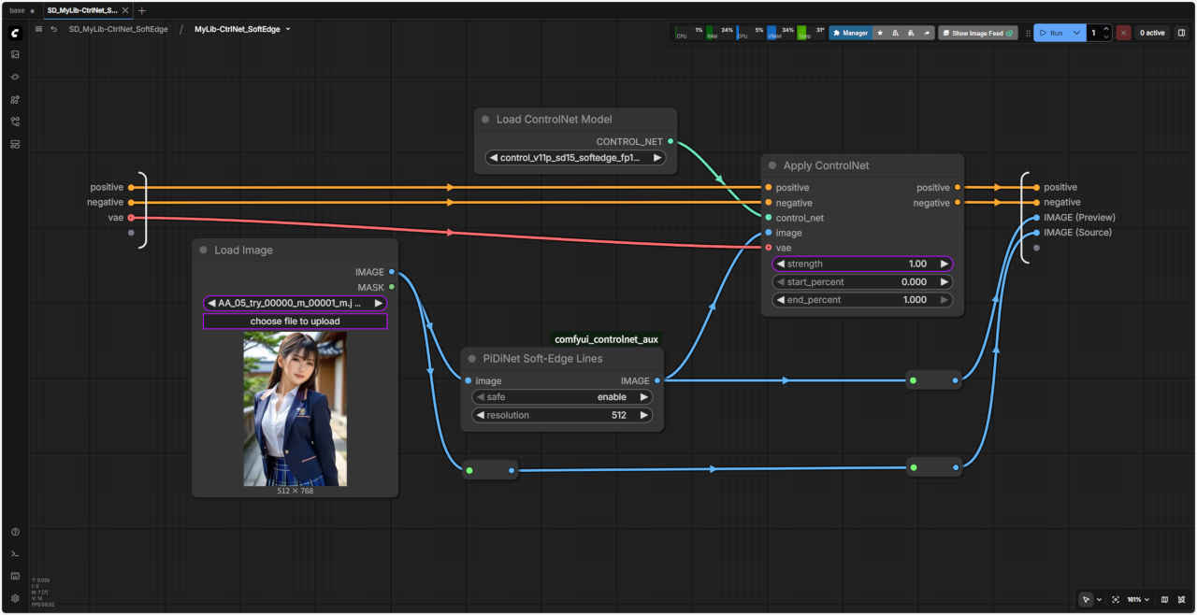1197x615 pixels.
Task: Click the fit view icon in bottom toolbar
Action: (1117, 599)
